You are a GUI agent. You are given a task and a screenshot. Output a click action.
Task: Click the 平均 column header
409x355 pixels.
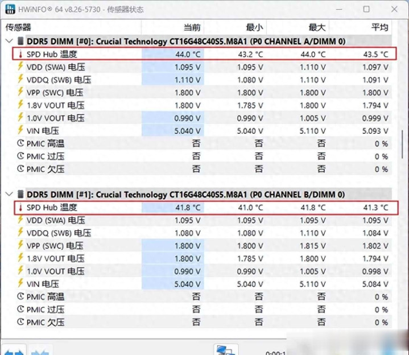361,27
